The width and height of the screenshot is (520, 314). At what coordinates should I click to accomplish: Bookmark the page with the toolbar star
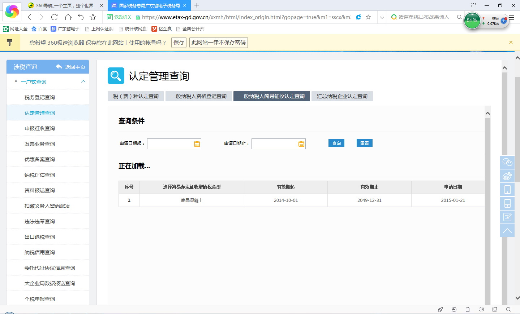point(93,17)
